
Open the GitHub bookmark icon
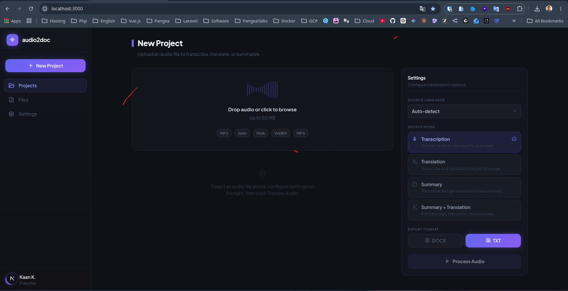tap(393, 21)
